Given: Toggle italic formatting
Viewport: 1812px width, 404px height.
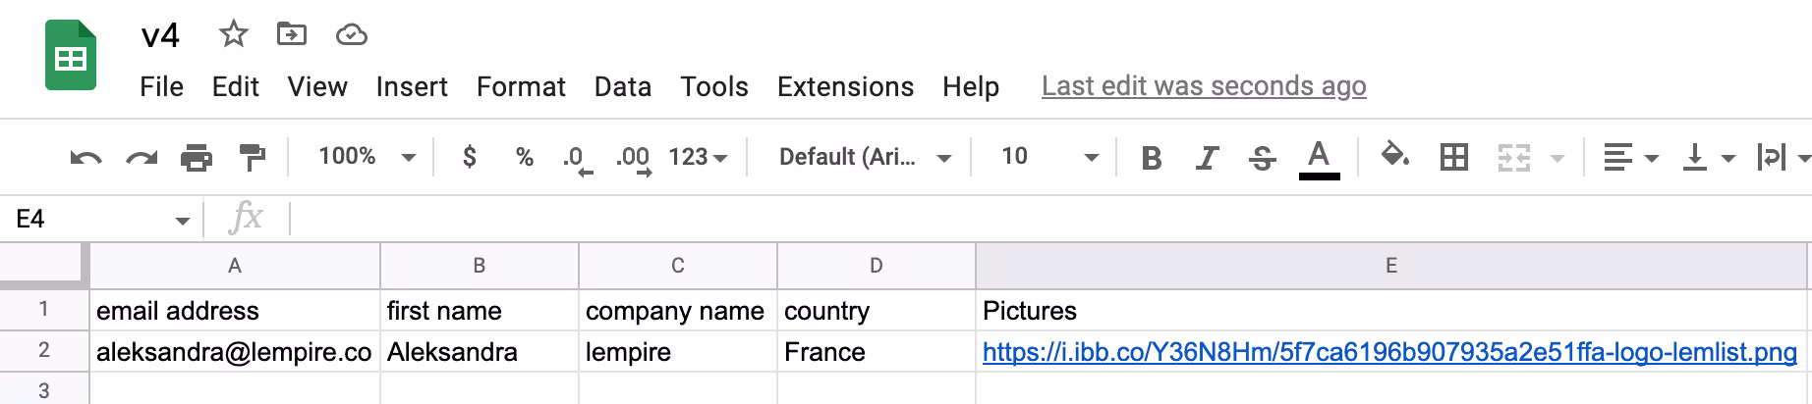Looking at the screenshot, I should (x=1207, y=157).
